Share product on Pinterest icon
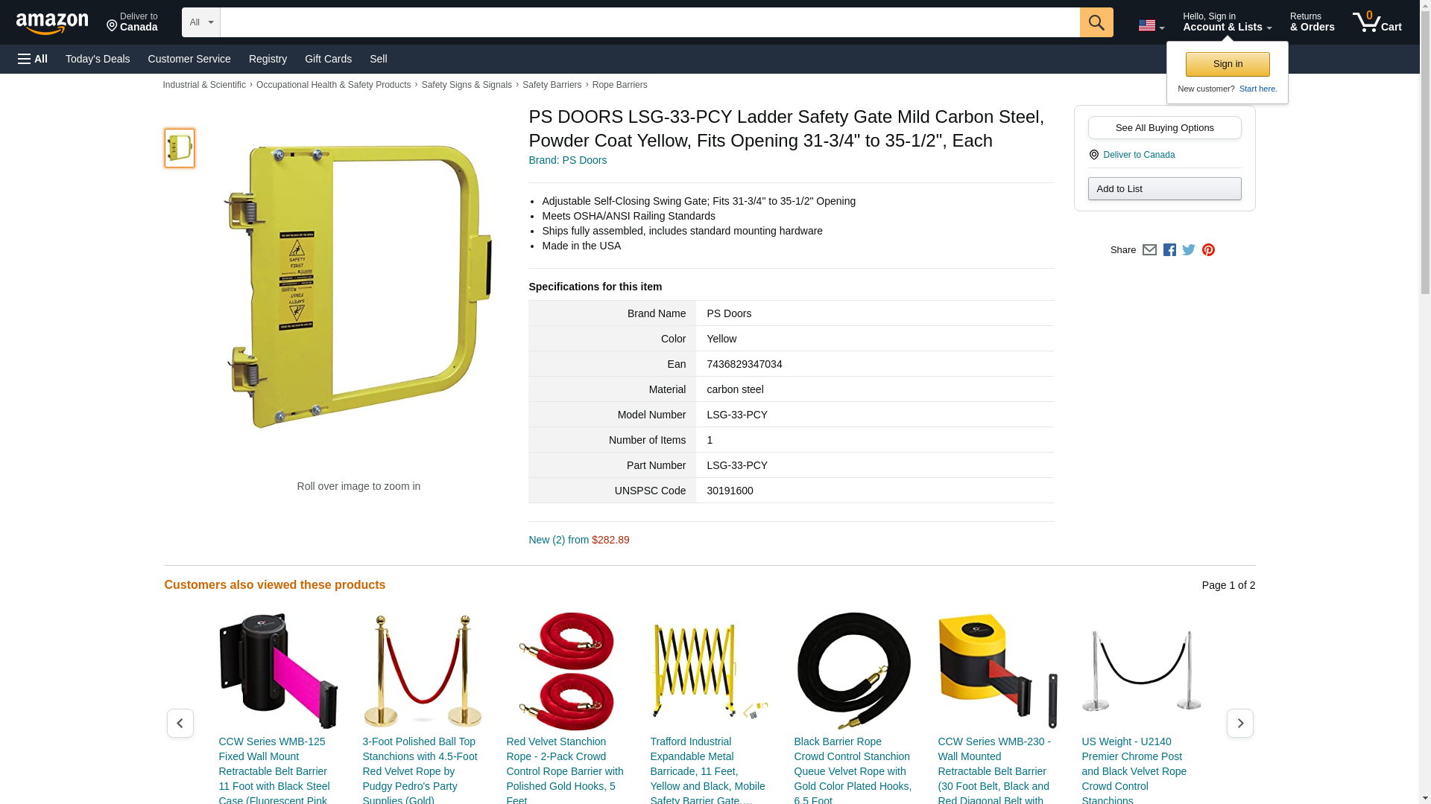 [x=1208, y=250]
